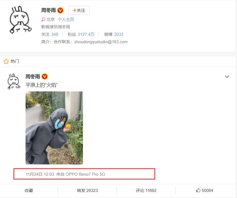This screenshot has width=237, height=198.
Task: Open the 关注 348 following count
Action: point(50,34)
